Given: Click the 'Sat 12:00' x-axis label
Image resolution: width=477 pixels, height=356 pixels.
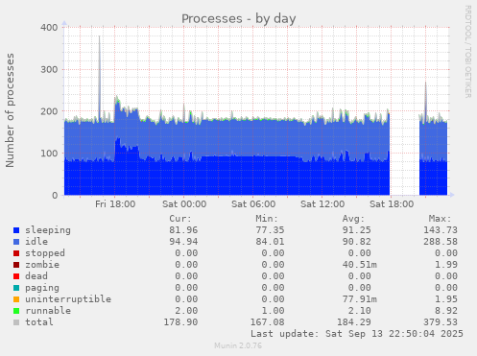Looking at the screenshot, I should [322, 204].
